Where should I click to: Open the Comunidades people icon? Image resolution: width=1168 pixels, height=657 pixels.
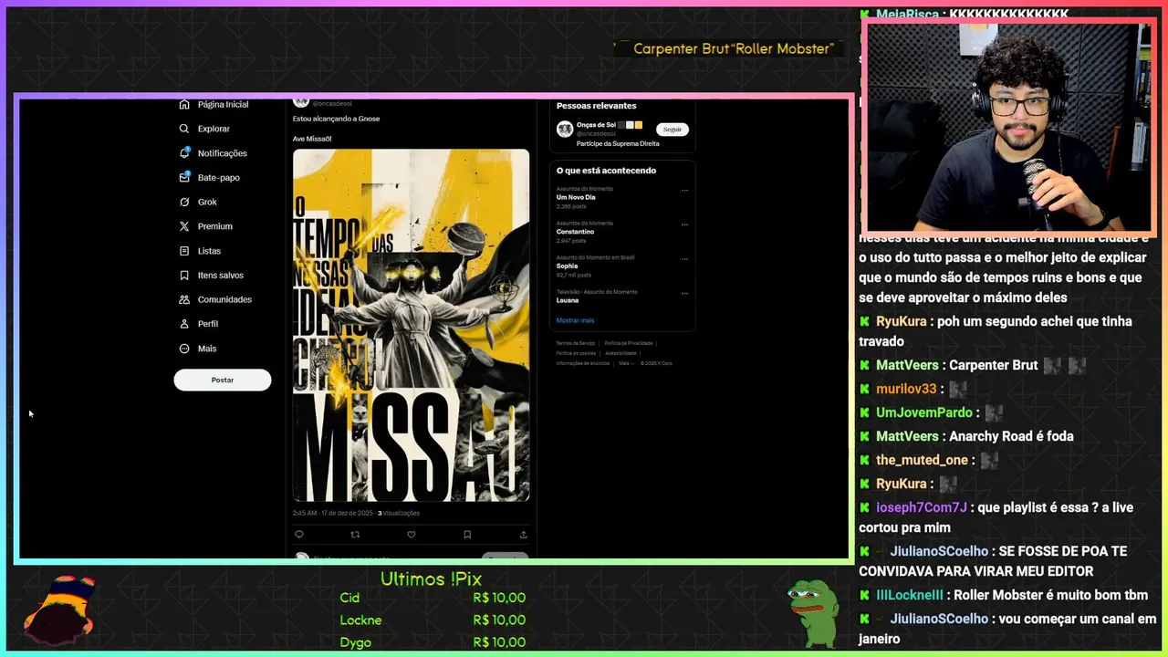point(184,299)
